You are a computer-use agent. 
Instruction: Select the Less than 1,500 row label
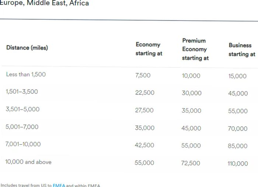click(26, 74)
